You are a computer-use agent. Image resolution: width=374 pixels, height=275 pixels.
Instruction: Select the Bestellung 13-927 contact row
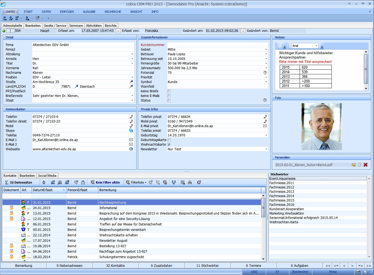132,246
